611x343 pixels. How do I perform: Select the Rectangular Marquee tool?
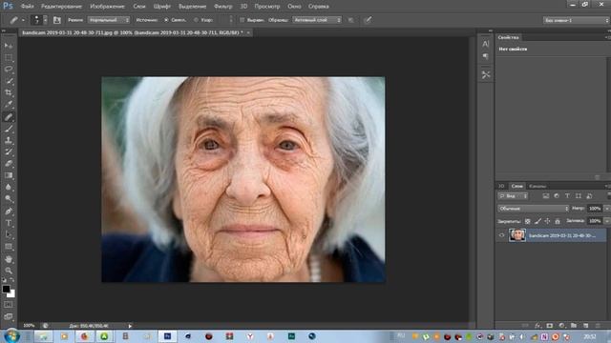(9, 57)
